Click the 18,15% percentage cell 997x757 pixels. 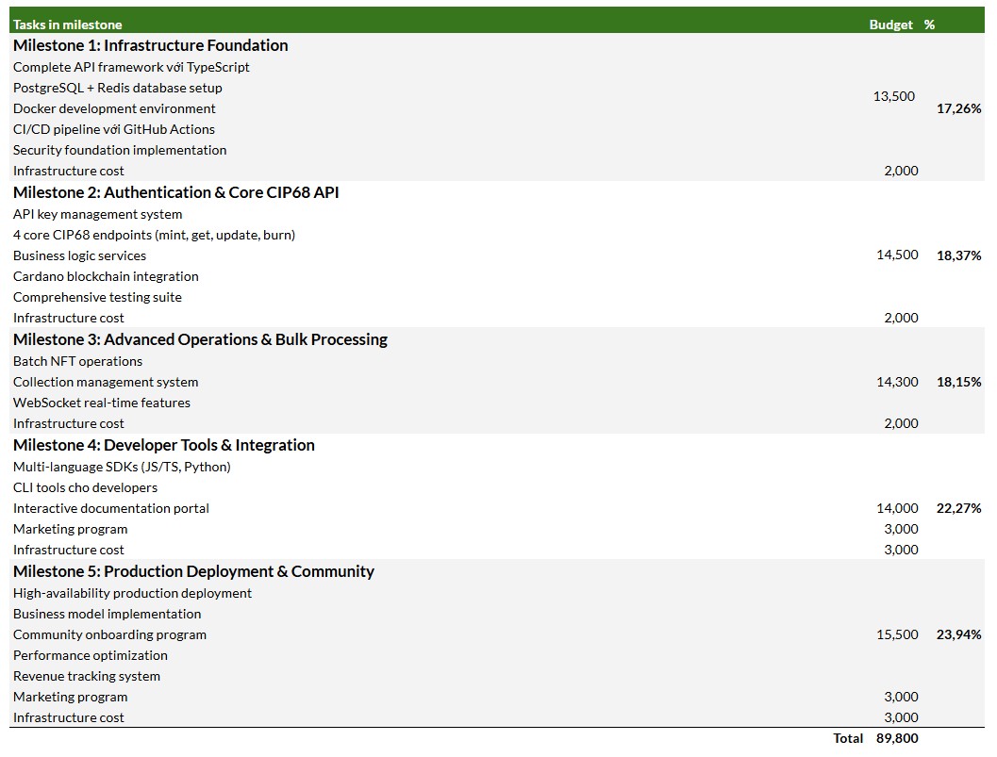pyautogui.click(x=959, y=382)
